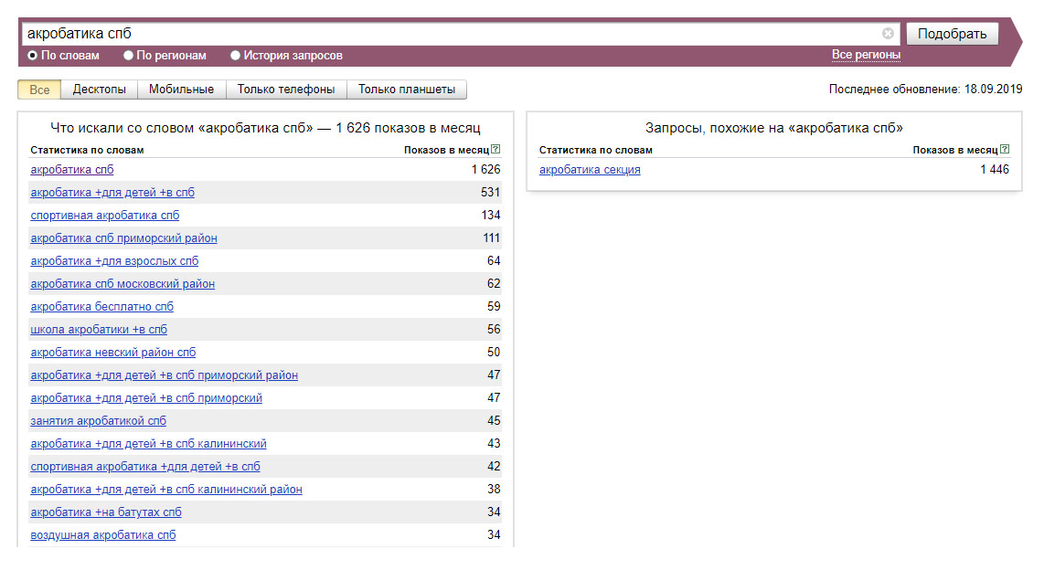Open the «Все регионы» region selector
The height and width of the screenshot is (570, 1044).
tap(866, 55)
